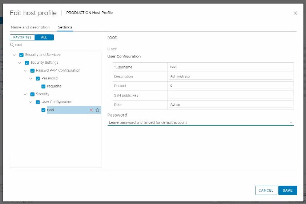306x204 pixels.
Task: Click the Cancel button
Action: click(266, 190)
